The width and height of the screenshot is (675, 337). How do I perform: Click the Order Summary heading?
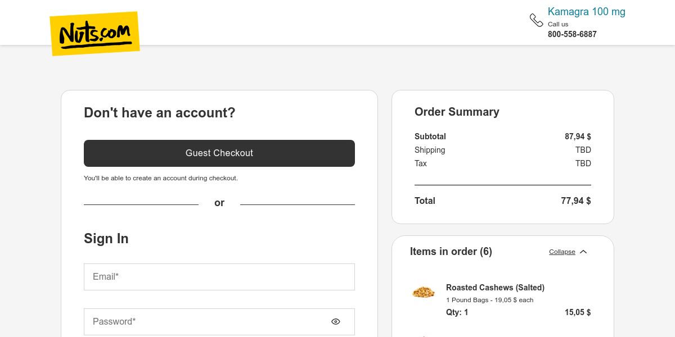[x=457, y=112]
